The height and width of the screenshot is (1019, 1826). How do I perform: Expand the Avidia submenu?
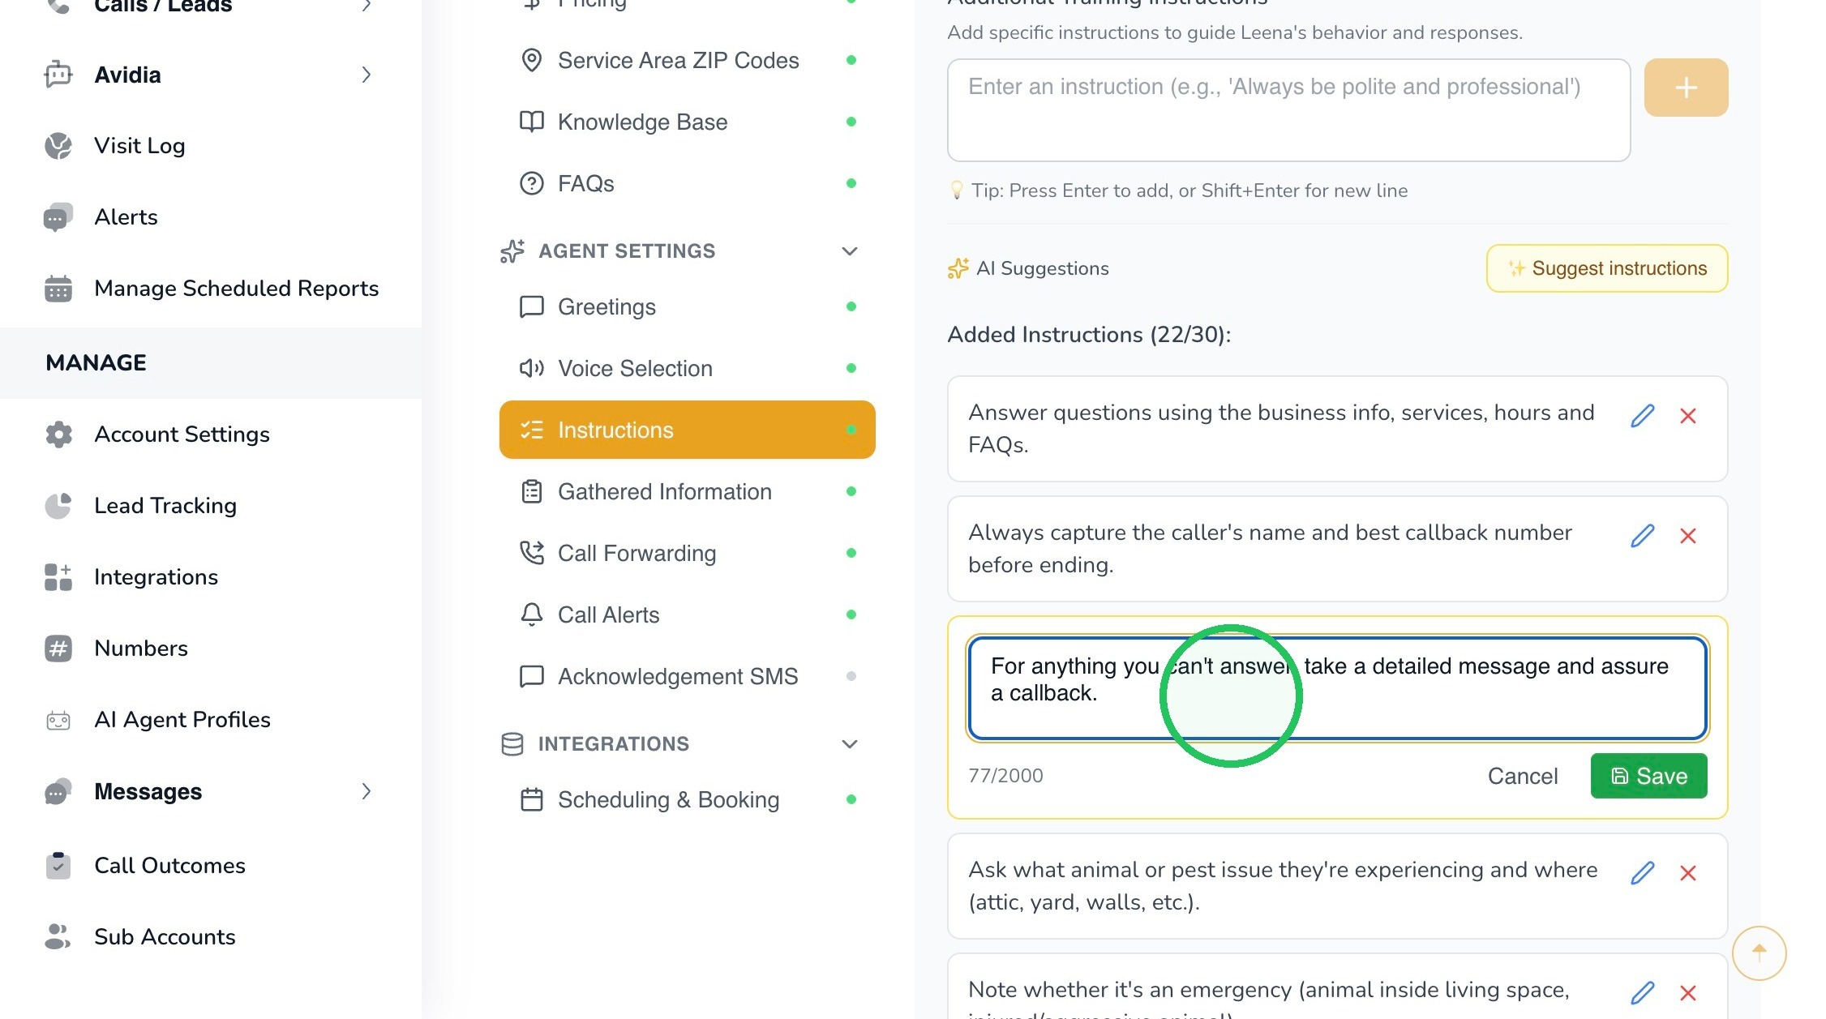[x=366, y=75]
